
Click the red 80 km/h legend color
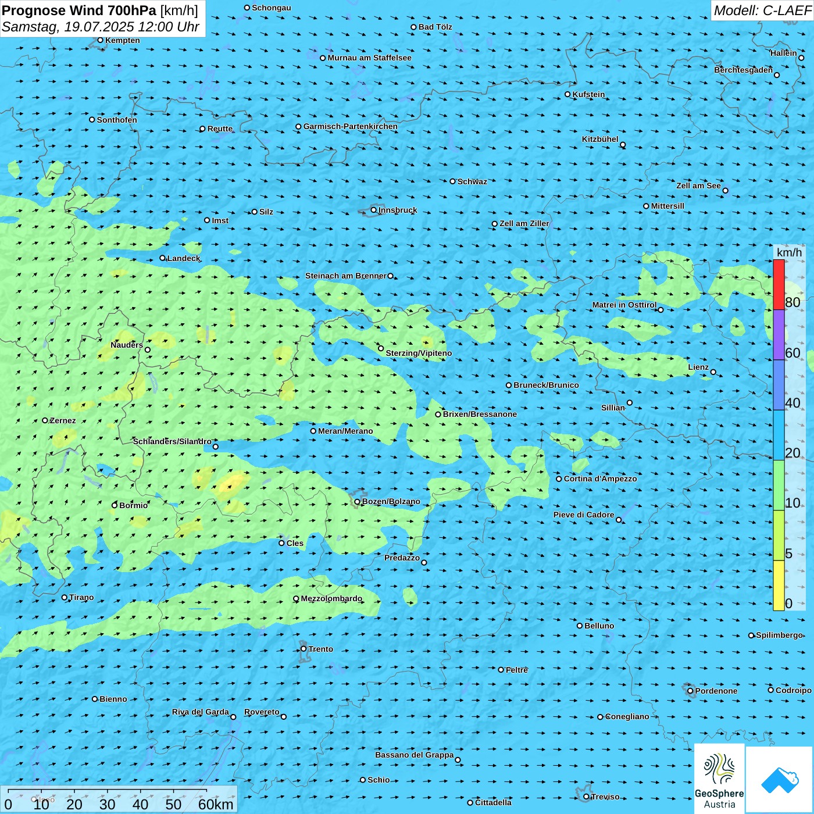pyautogui.click(x=779, y=284)
